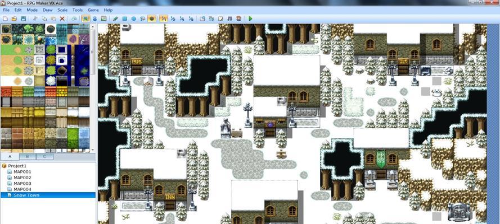Open the Character Generator icon
Viewport: 500px width, 224px height.
(238, 18)
